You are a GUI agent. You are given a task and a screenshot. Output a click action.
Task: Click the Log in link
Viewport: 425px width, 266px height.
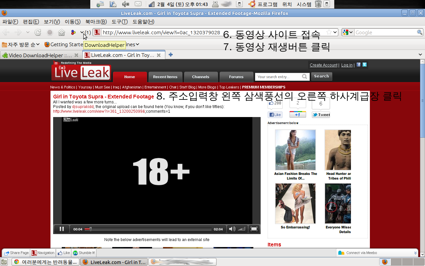click(347, 65)
